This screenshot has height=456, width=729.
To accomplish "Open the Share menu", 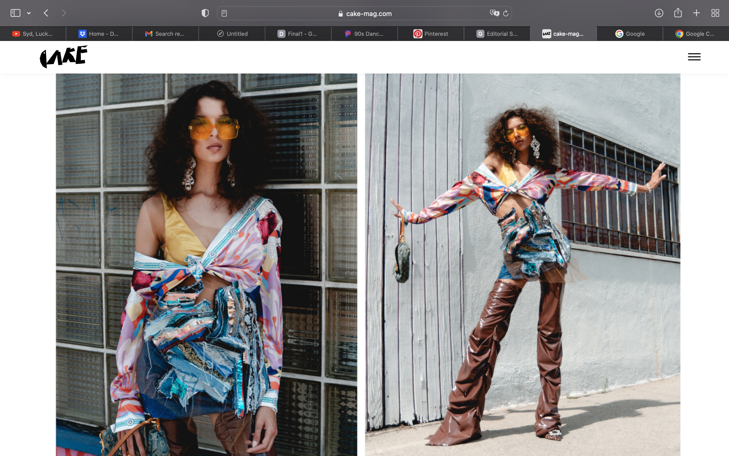I will point(678,13).
